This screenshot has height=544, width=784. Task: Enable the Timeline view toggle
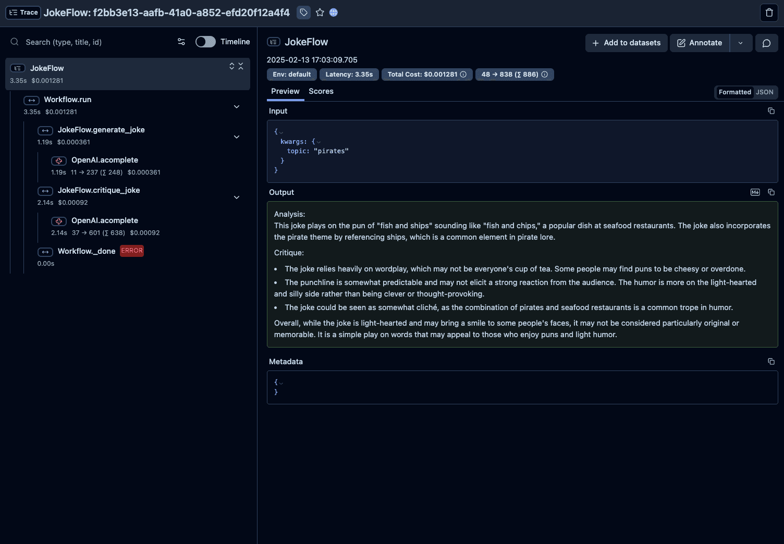pos(205,42)
